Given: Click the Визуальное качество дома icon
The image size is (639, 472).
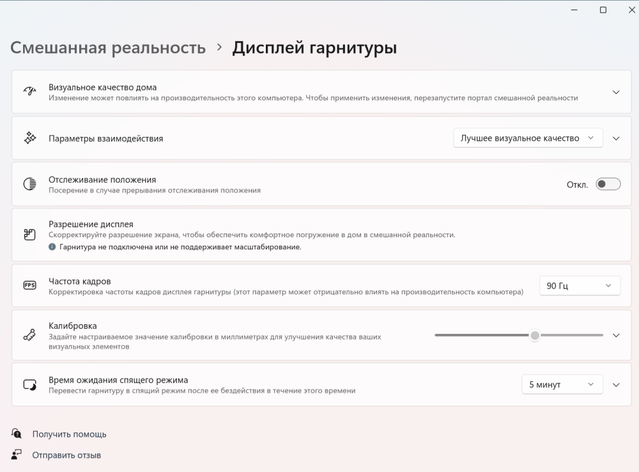Looking at the screenshot, I should click(x=29, y=91).
